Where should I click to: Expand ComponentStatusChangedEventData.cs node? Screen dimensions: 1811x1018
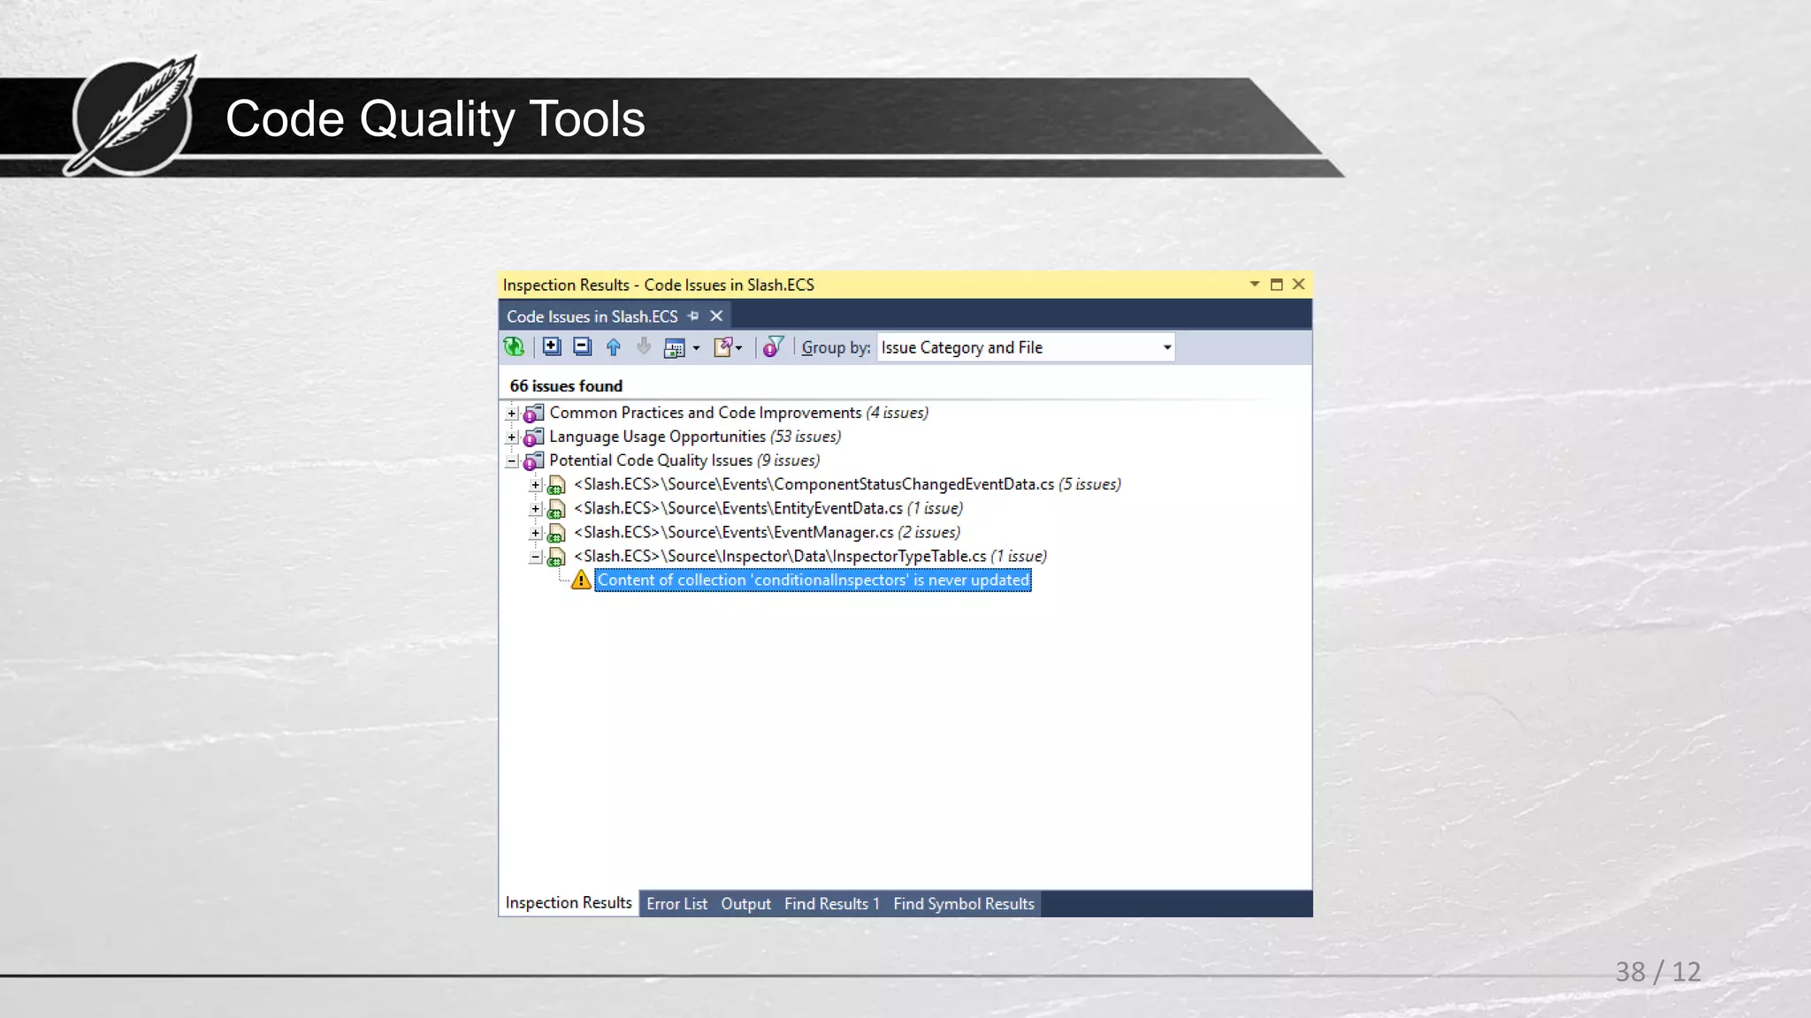click(535, 484)
